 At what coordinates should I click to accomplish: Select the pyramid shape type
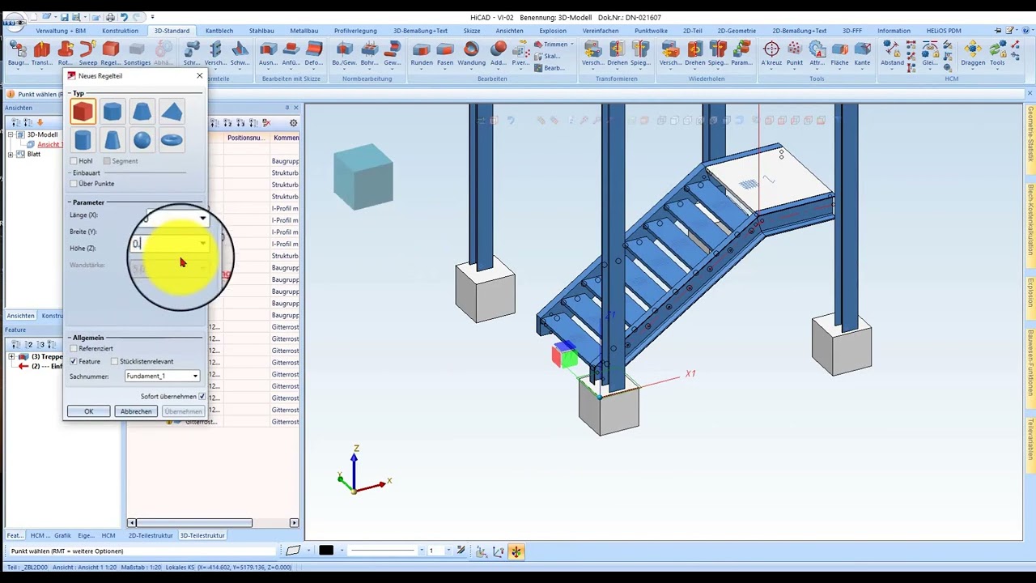tap(172, 112)
